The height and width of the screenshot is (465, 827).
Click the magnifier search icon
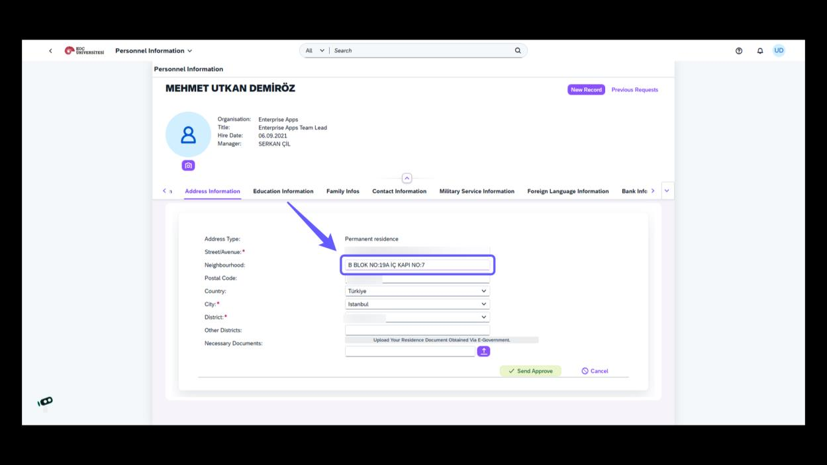click(x=518, y=51)
